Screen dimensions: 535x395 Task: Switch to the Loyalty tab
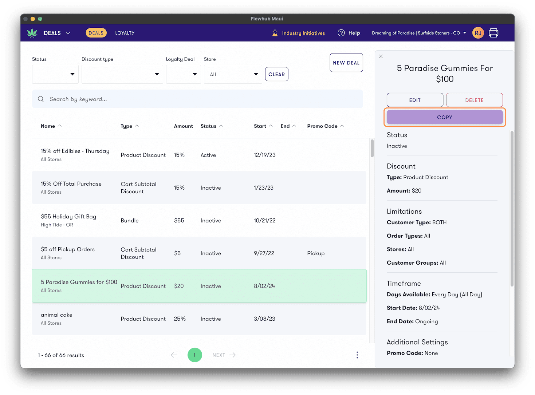click(x=125, y=33)
